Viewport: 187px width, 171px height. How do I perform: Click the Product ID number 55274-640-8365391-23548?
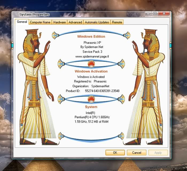102,91
